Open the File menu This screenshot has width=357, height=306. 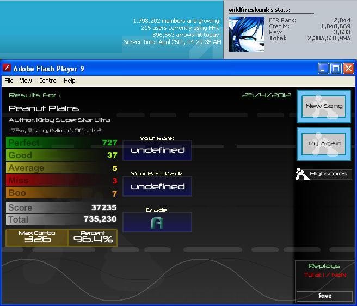coord(9,81)
